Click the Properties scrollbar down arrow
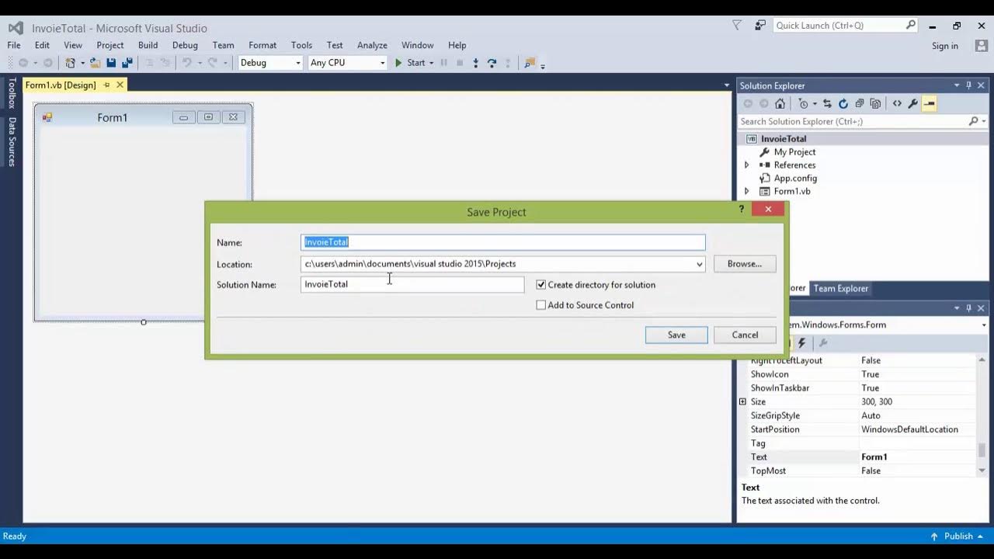The height and width of the screenshot is (559, 994). point(982,470)
